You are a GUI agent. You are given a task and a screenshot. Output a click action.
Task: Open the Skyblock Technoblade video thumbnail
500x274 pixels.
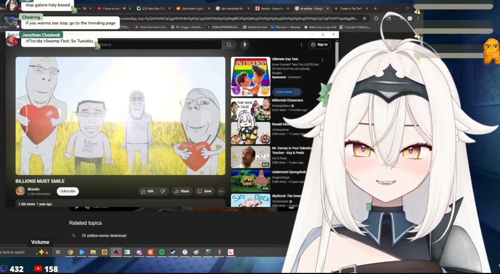pos(250,200)
